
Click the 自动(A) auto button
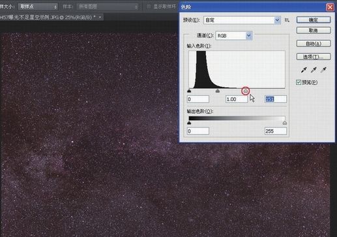coord(314,44)
